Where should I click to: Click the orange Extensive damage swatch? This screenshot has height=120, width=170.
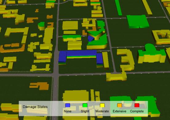120,105
